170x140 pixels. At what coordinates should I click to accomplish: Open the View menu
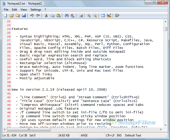[x=24, y=10]
